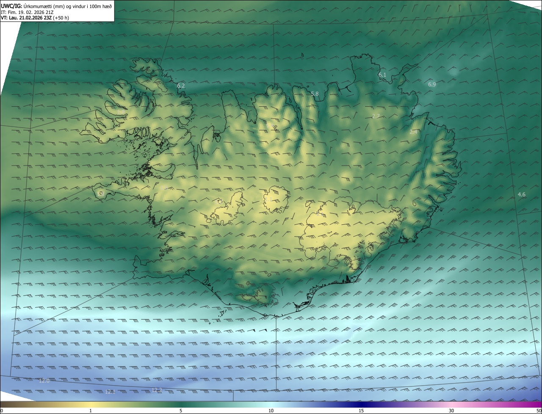Click the 30 tick on the color scale

coord(451,411)
